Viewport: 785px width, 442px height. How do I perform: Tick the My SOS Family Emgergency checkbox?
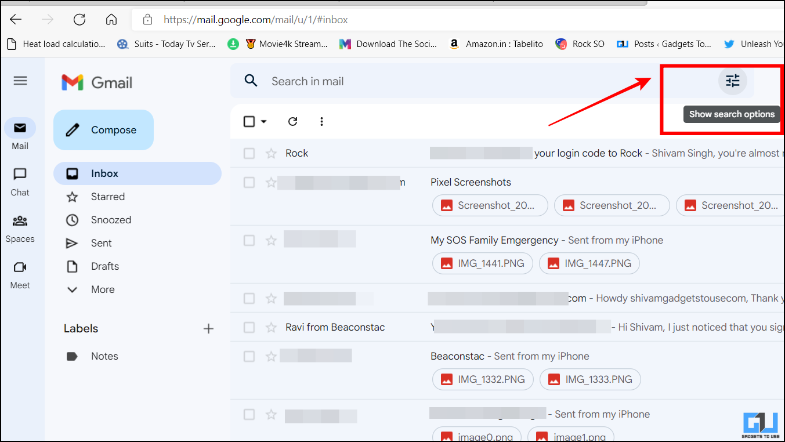click(x=249, y=240)
